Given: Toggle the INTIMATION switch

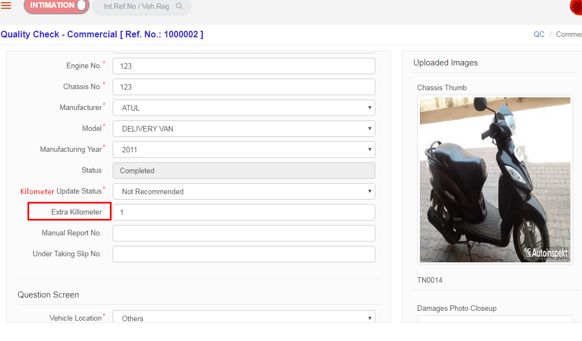Looking at the screenshot, I should click(x=56, y=6).
